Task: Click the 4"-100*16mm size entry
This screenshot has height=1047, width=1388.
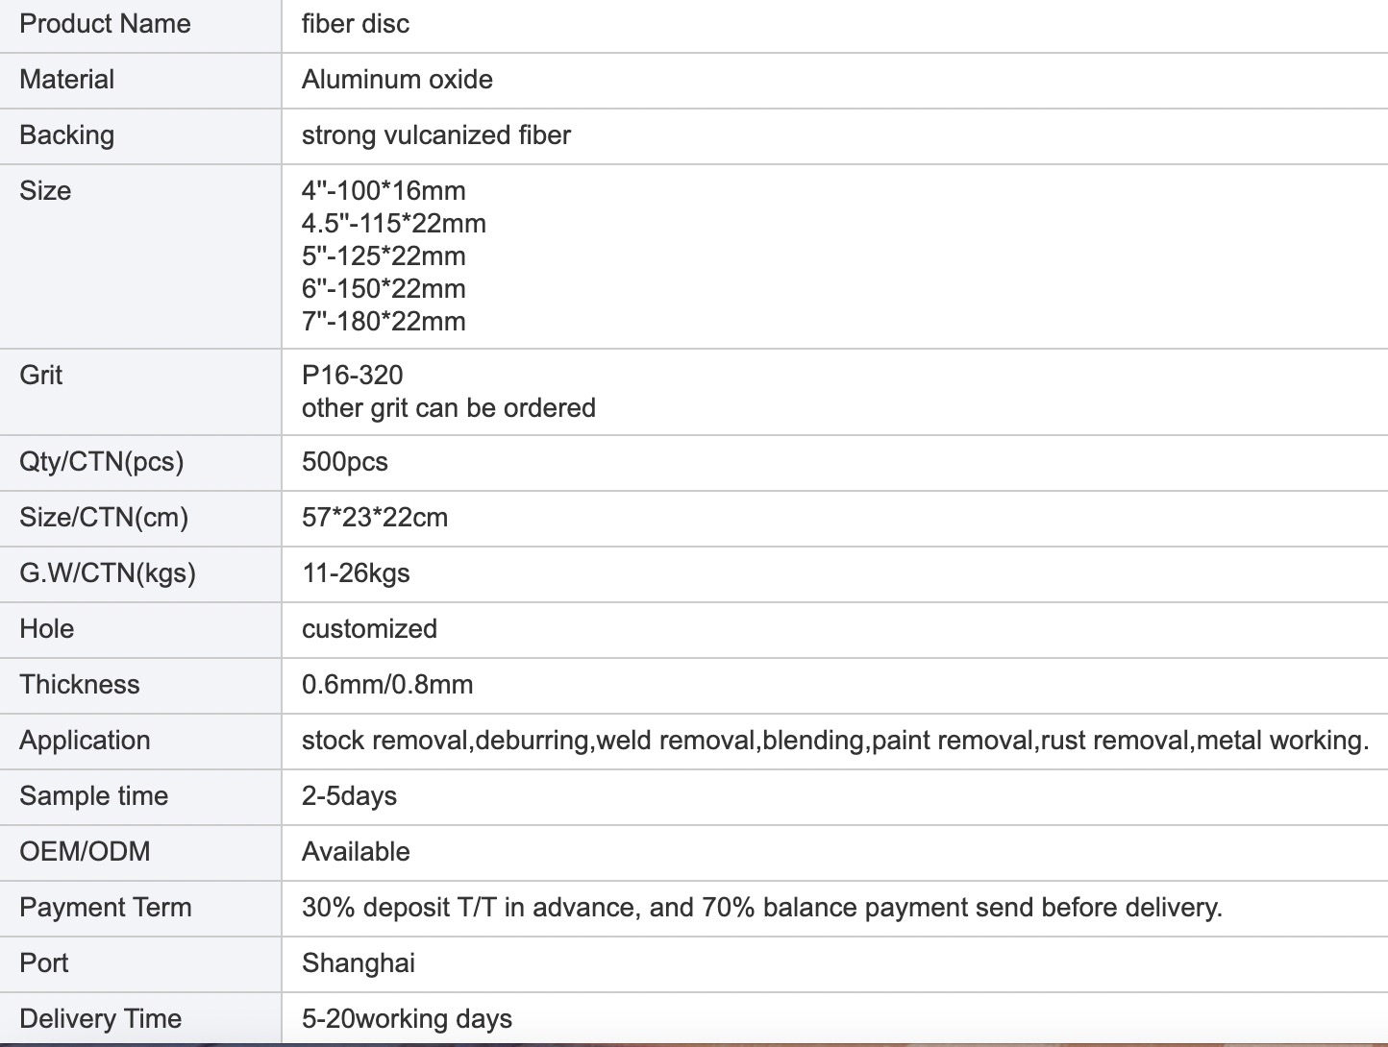Action: pyautogui.click(x=384, y=190)
